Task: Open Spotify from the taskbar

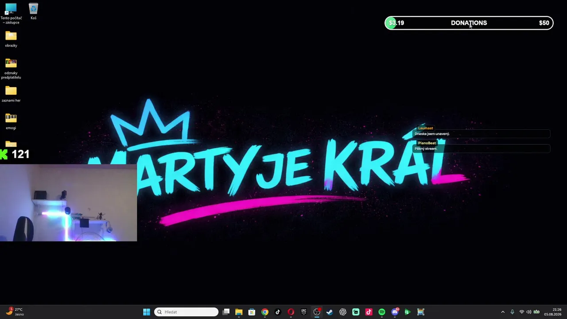Action: (x=382, y=312)
